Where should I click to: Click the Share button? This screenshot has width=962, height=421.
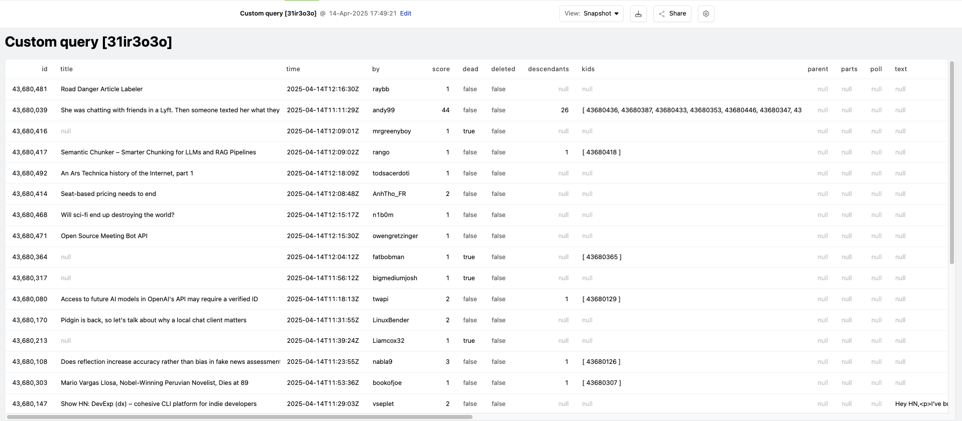(672, 14)
